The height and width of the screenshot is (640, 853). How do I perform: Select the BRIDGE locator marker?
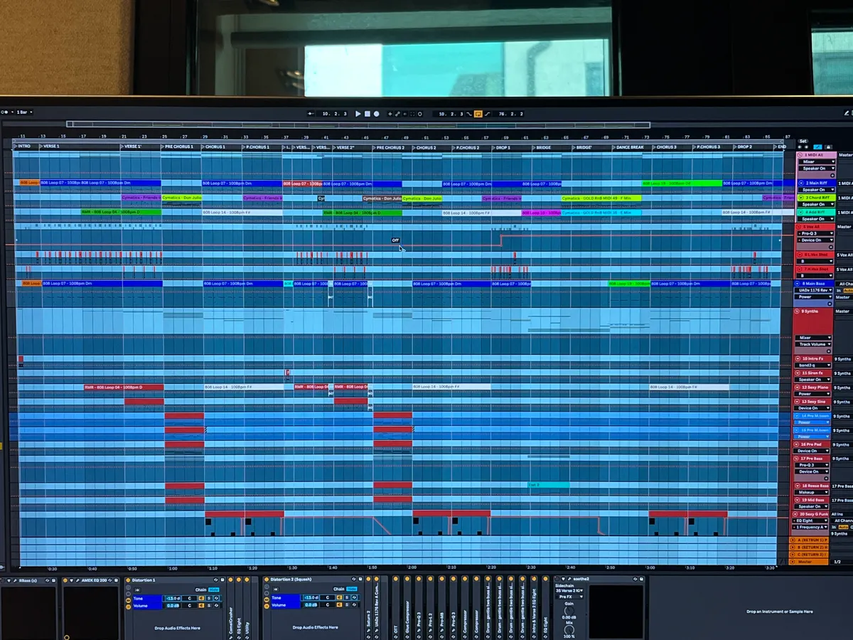(543, 147)
